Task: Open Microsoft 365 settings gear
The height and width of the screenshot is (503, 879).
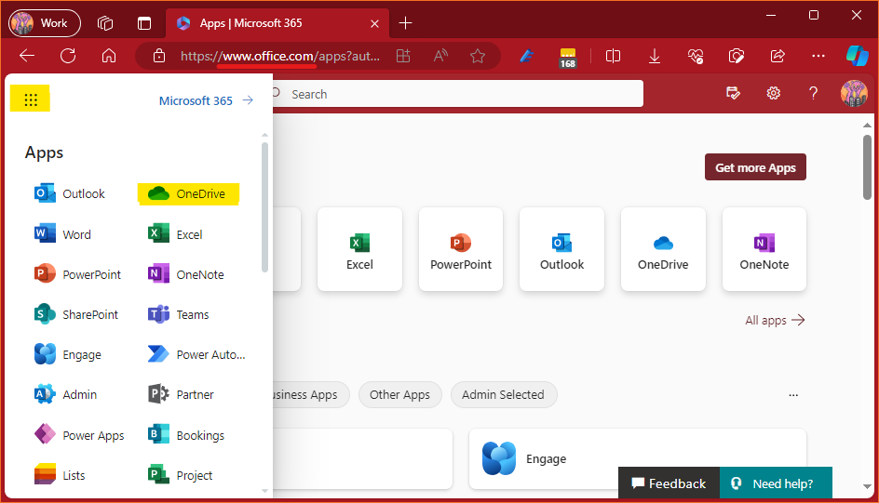Action: [x=773, y=93]
